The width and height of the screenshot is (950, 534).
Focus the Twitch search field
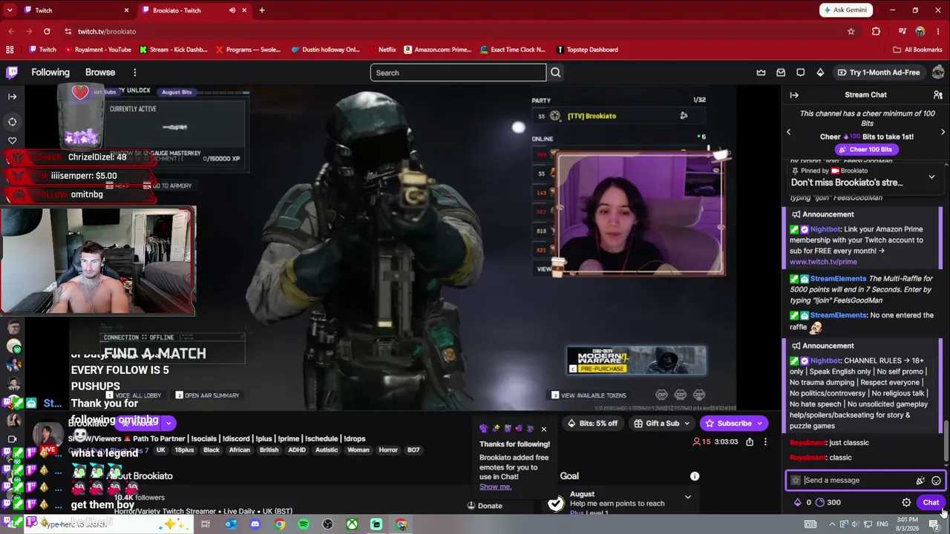click(458, 73)
